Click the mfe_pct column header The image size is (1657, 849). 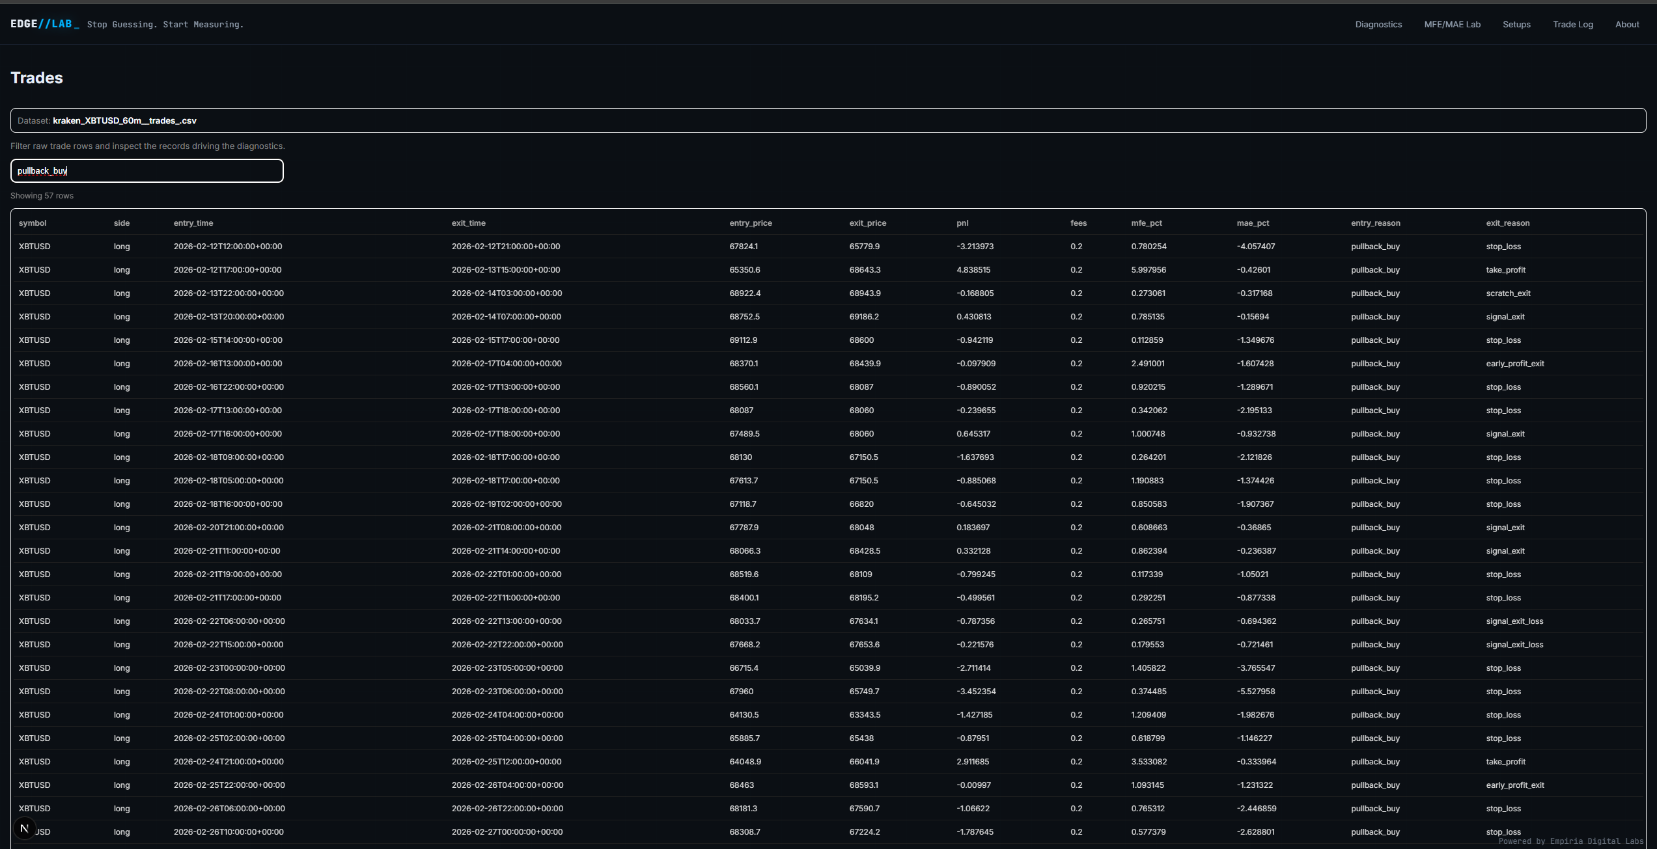click(x=1146, y=223)
